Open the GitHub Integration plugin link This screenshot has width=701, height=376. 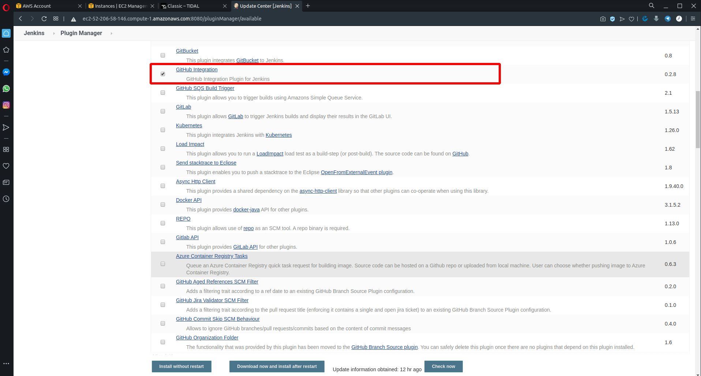tap(196, 69)
